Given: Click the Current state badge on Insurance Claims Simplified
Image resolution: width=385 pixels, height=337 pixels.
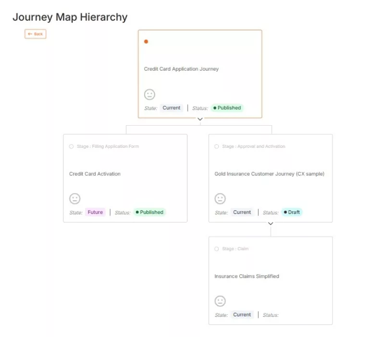Looking at the screenshot, I should (242, 314).
